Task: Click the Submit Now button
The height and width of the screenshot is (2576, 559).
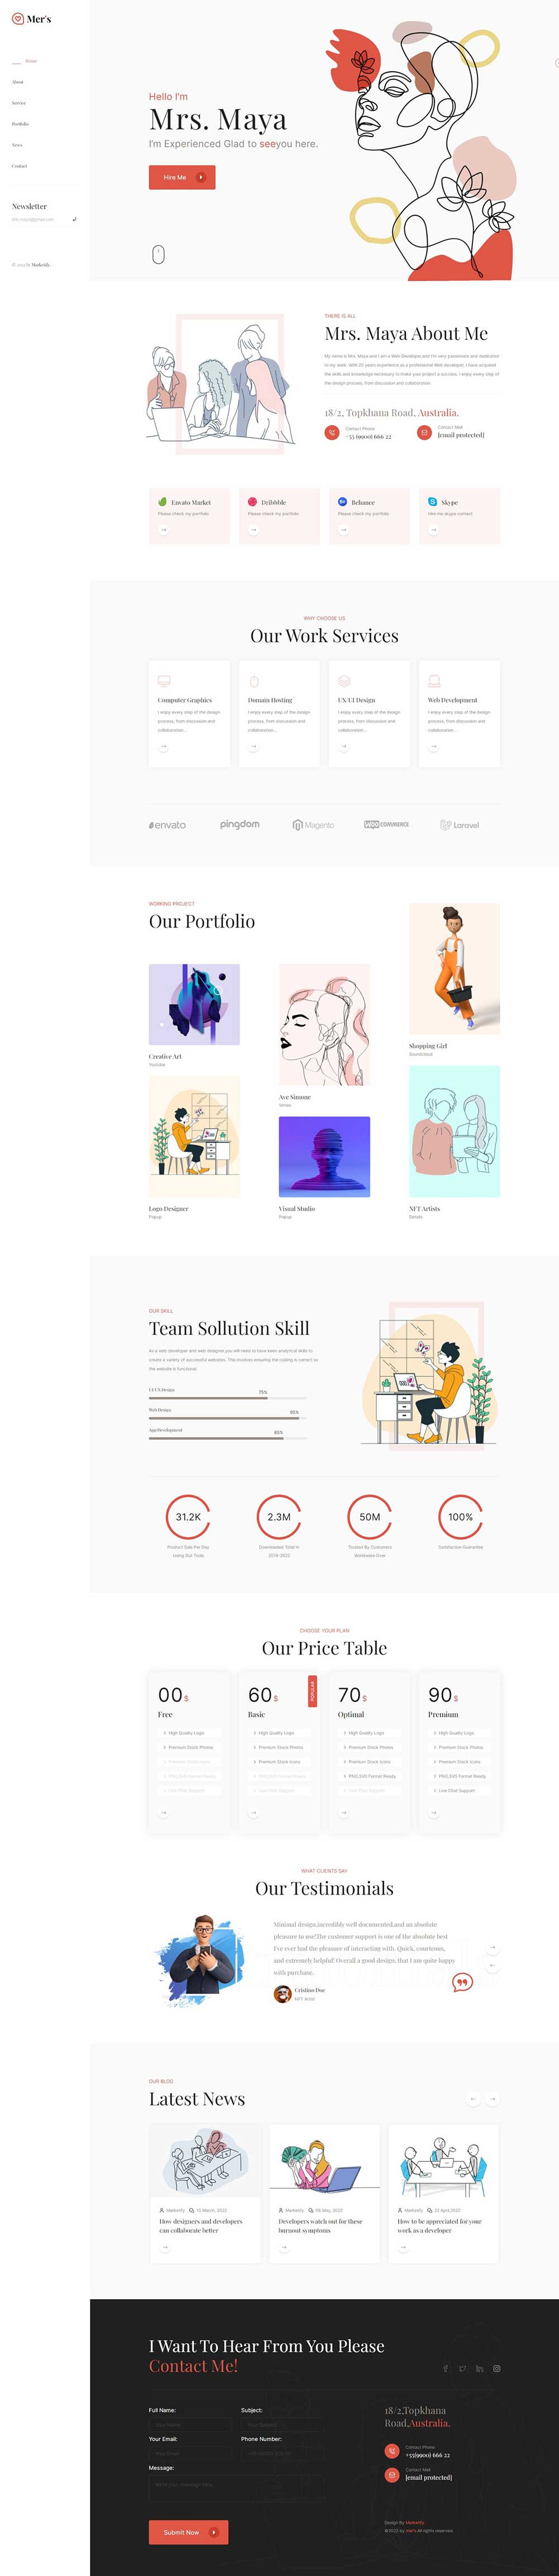Action: pos(189,2532)
